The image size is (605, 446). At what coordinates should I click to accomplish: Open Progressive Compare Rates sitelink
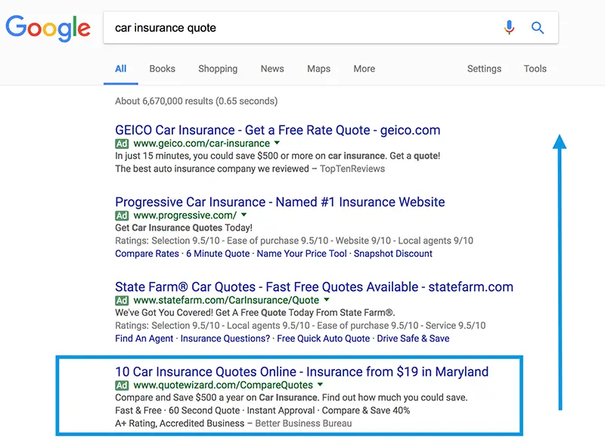pyautogui.click(x=147, y=254)
